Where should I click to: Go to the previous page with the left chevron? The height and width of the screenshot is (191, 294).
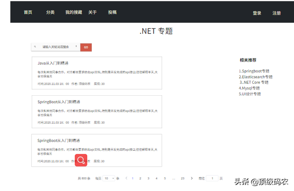click(126, 178)
